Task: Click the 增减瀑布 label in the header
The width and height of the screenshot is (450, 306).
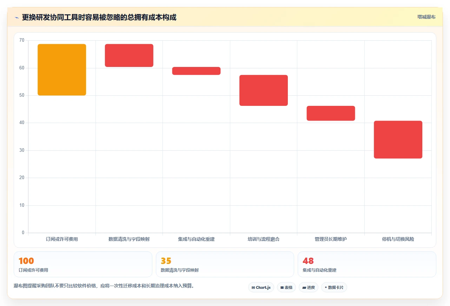Action: (x=426, y=17)
